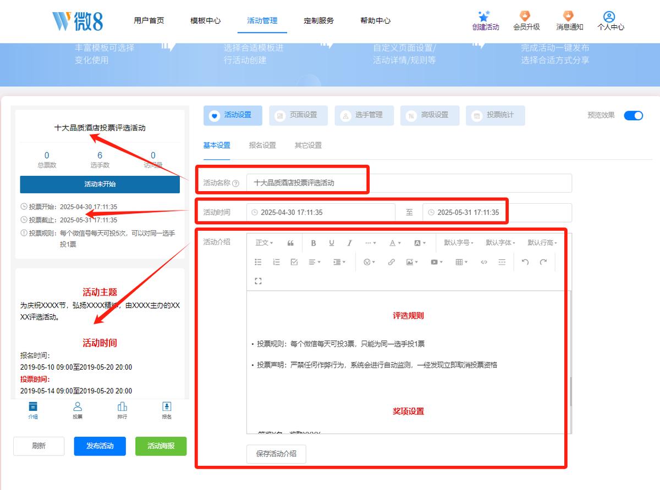Toggle the 预览效果 switch
The image size is (660, 490).
click(634, 115)
